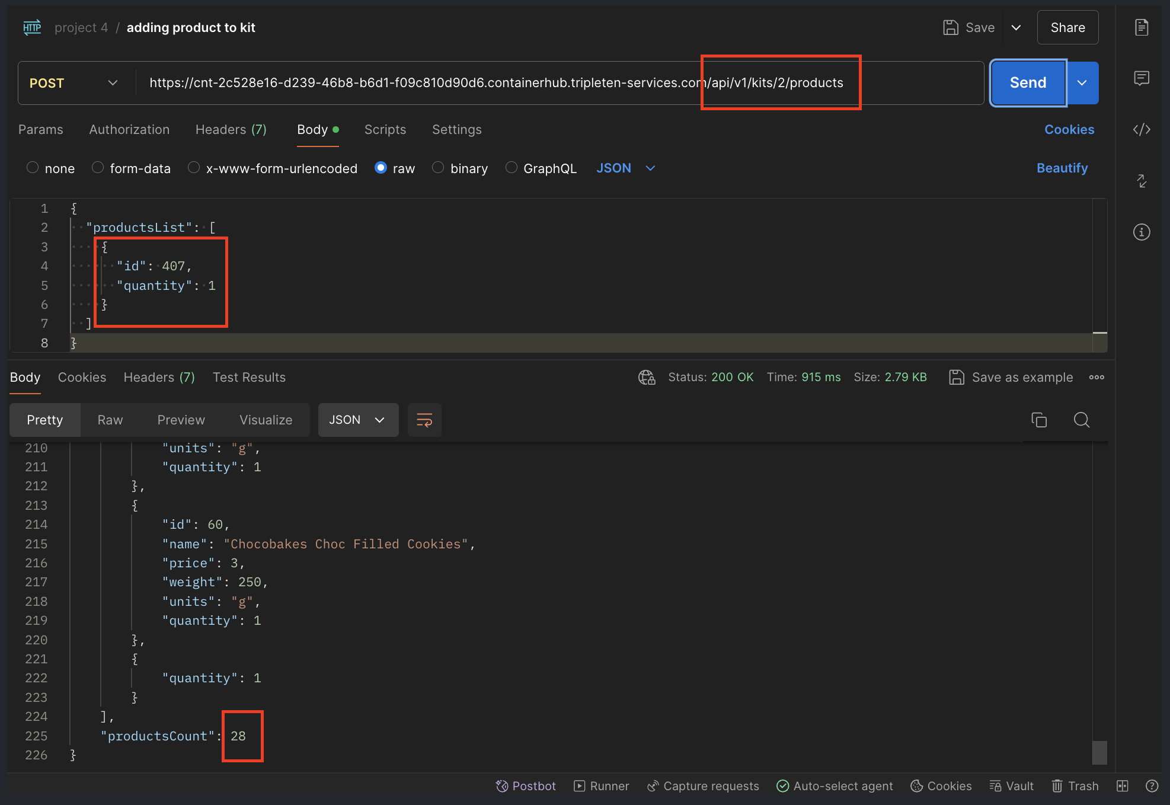
Task: Search the response with magnifier icon
Action: tap(1082, 420)
